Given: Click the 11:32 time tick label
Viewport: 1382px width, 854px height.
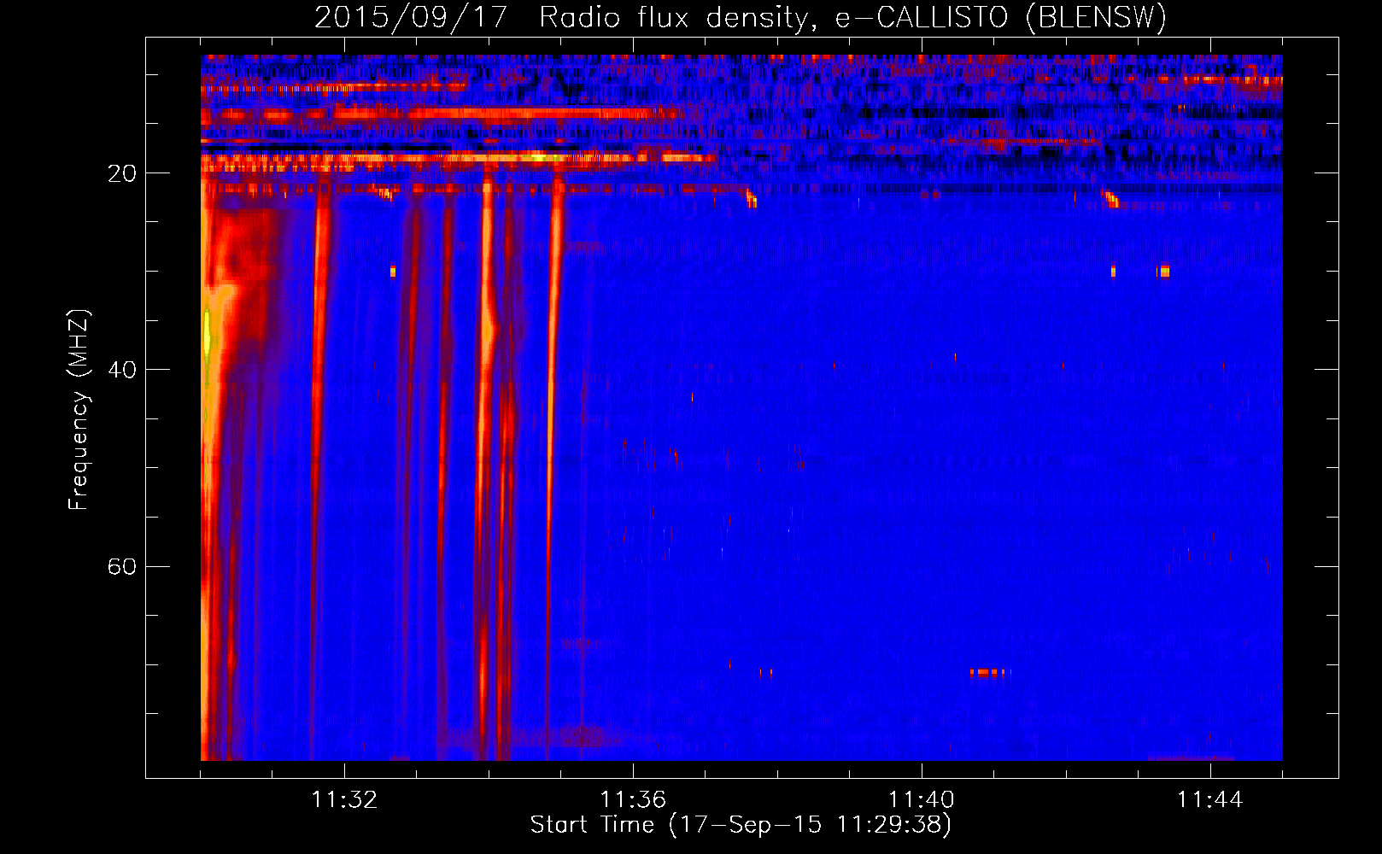Looking at the screenshot, I should tap(344, 800).
